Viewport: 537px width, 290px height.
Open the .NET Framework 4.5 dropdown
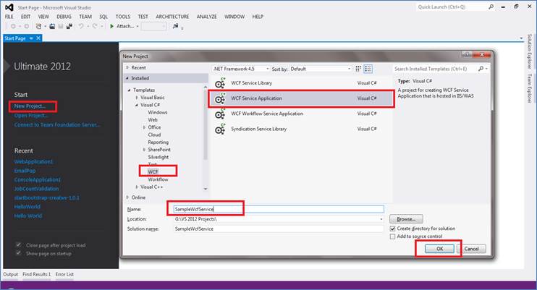[241, 69]
